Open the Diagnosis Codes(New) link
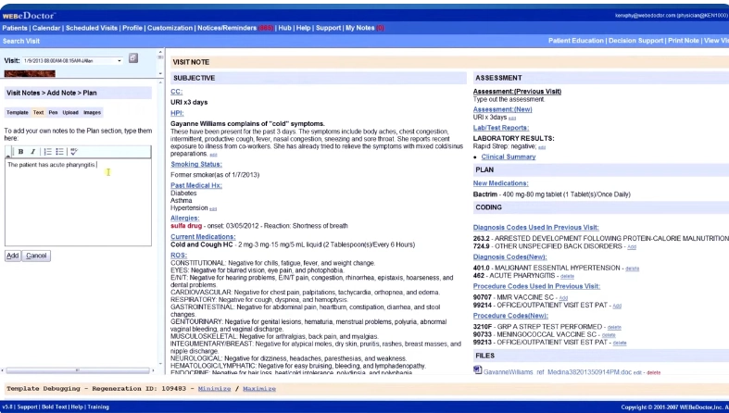 (510, 257)
